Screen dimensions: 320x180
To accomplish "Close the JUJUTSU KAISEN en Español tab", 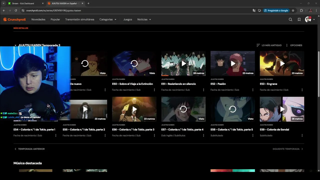I will [82, 3].
